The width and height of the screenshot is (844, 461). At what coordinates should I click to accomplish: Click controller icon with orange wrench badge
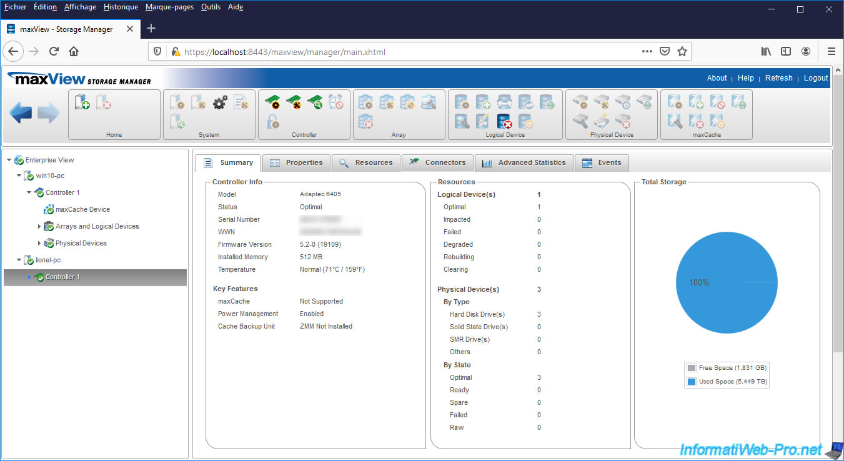(294, 102)
